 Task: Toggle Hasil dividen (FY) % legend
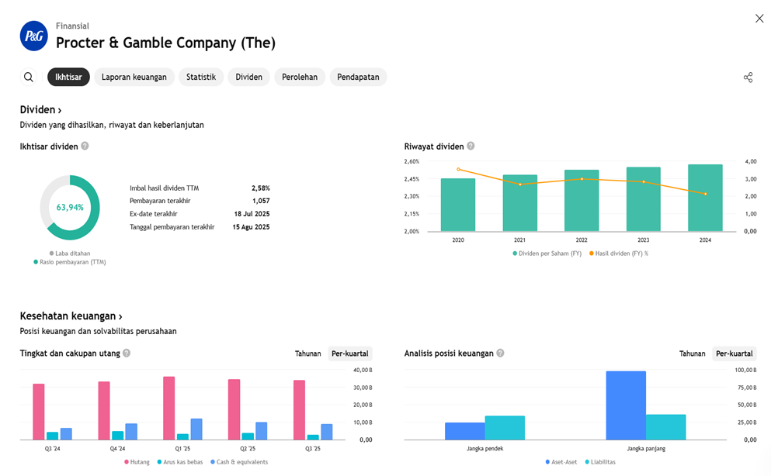coord(619,254)
